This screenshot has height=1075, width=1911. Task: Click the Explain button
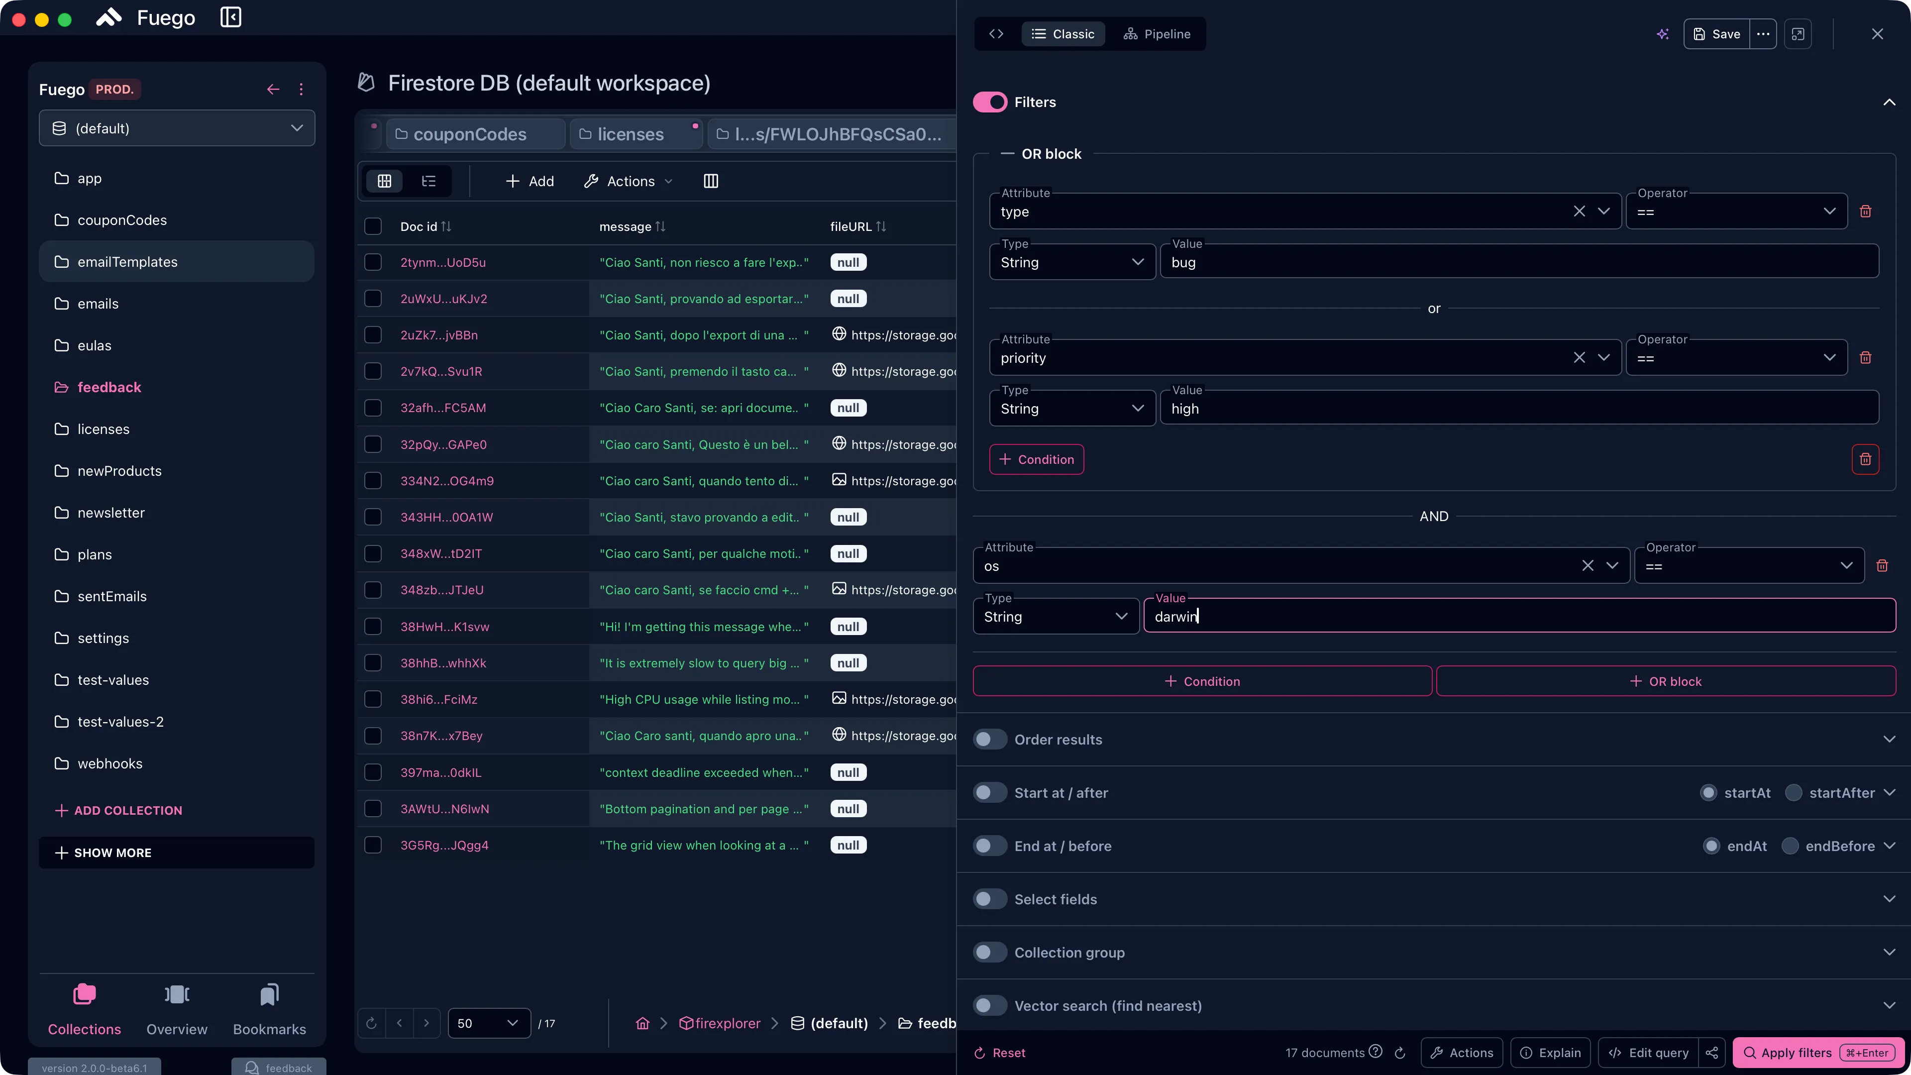(1550, 1053)
